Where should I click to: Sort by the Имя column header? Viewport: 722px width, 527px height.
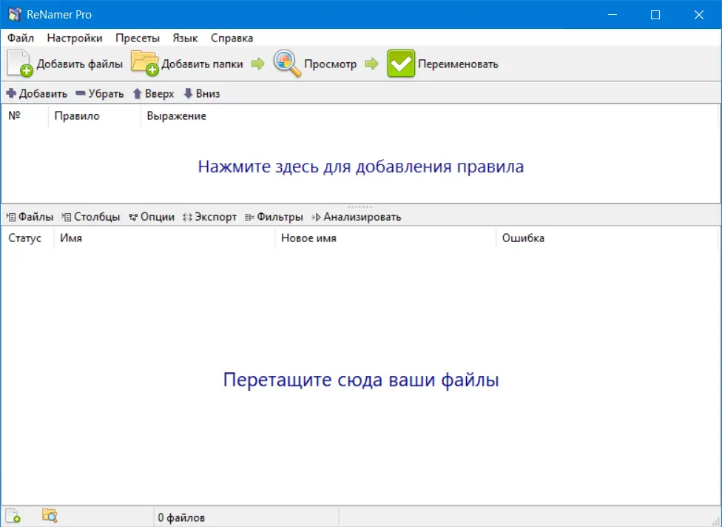point(164,238)
